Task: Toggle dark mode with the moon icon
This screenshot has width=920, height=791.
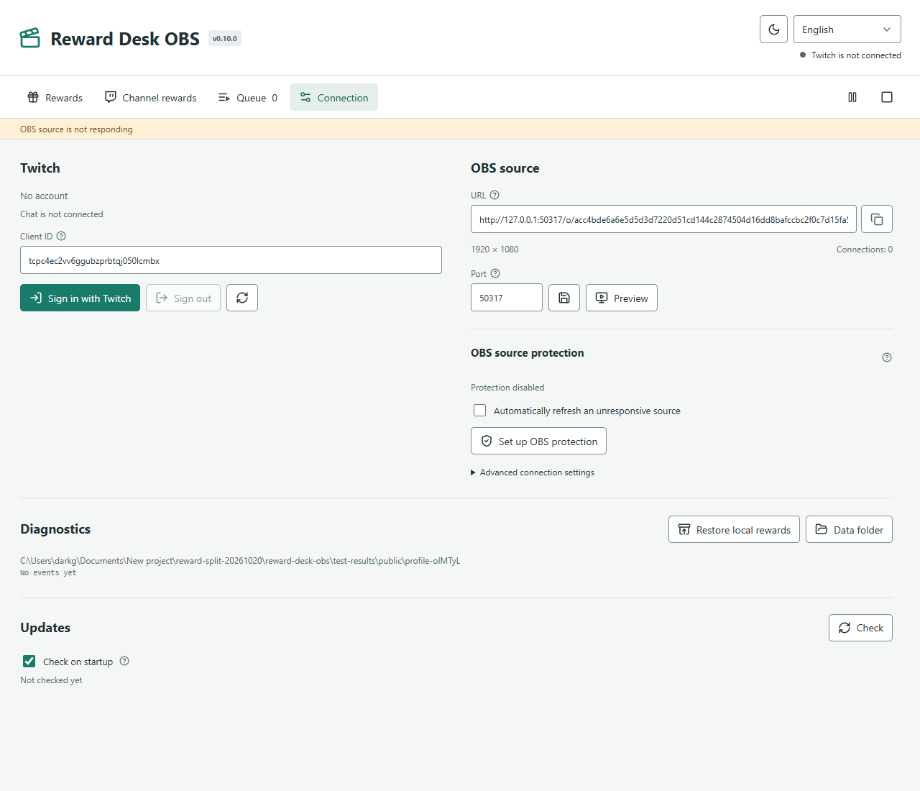Action: click(x=773, y=29)
